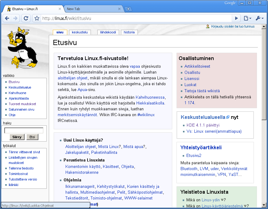Click the haku search text field
This screenshot has width=268, height=209.
pos(24,131)
